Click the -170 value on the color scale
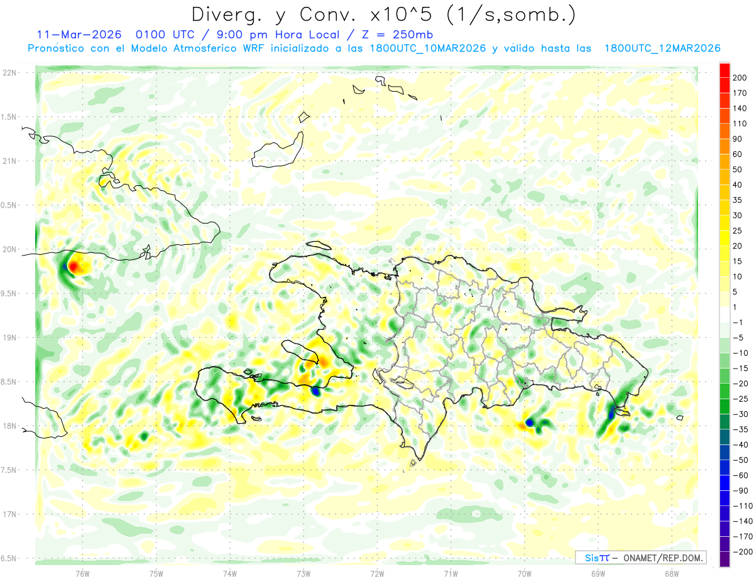 741,537
